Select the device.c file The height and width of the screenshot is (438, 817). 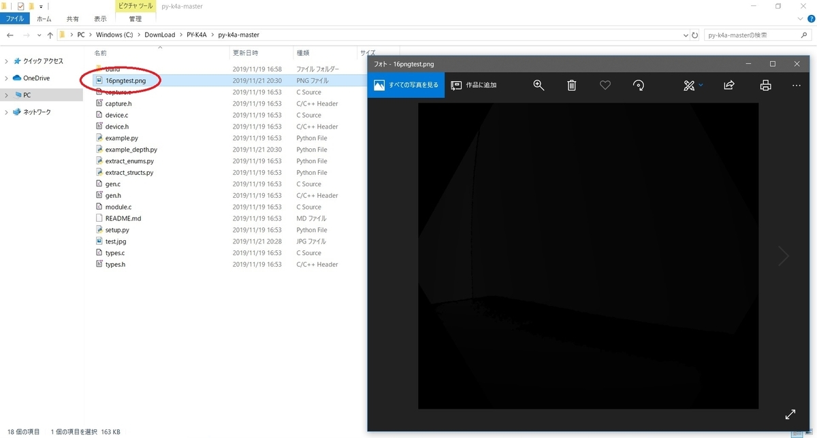click(116, 115)
